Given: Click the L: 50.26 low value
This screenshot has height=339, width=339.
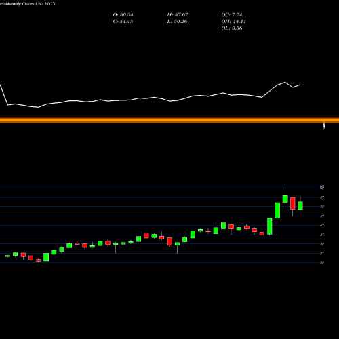Looking at the screenshot, I should [177, 22].
